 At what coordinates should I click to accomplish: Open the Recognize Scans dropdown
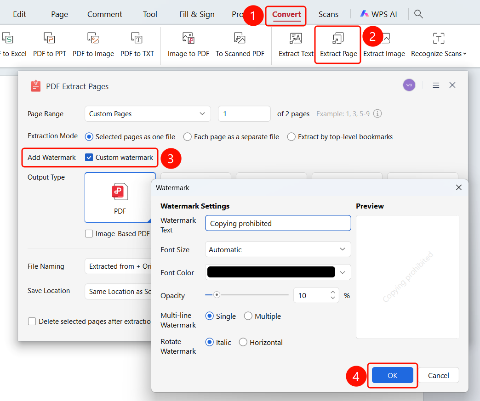click(439, 45)
